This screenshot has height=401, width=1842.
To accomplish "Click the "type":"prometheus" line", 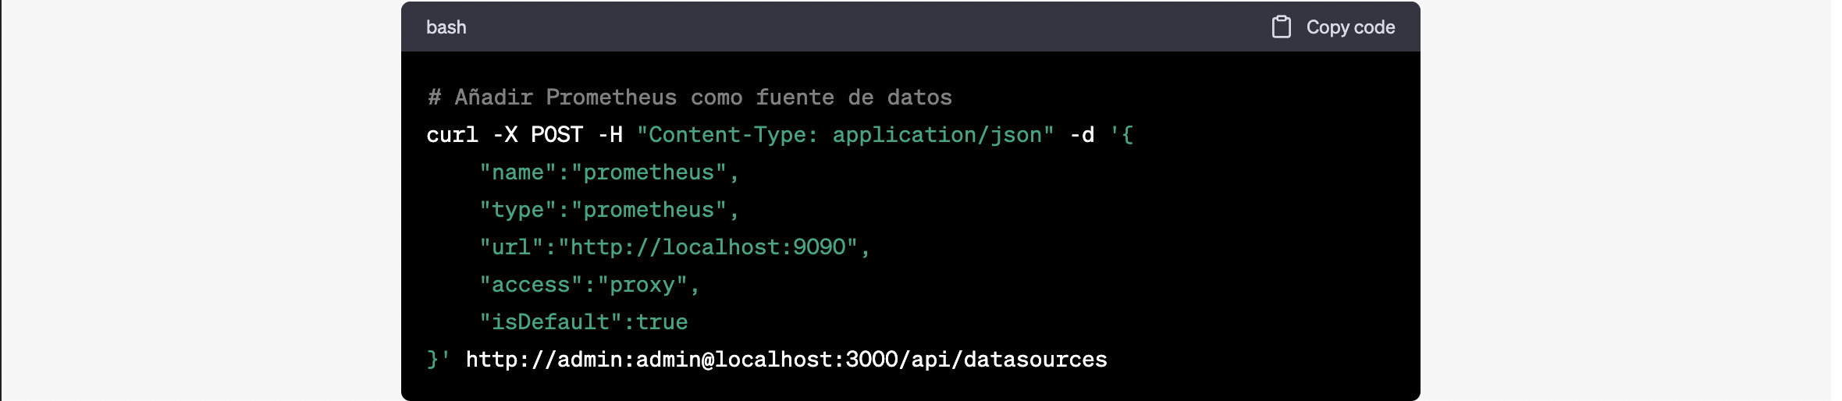I will [609, 210].
